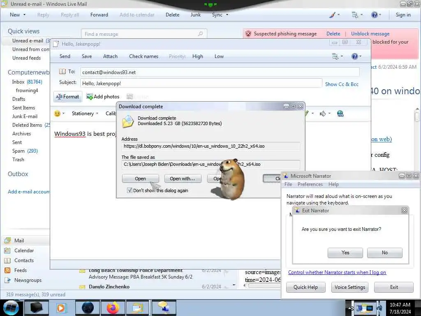Expand the speaker sound dropdown arrow
This screenshot has width=421, height=316.
click(x=329, y=114)
